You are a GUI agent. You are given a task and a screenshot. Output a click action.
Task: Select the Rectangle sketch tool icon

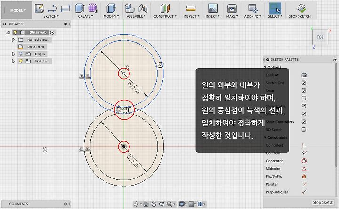point(65,8)
